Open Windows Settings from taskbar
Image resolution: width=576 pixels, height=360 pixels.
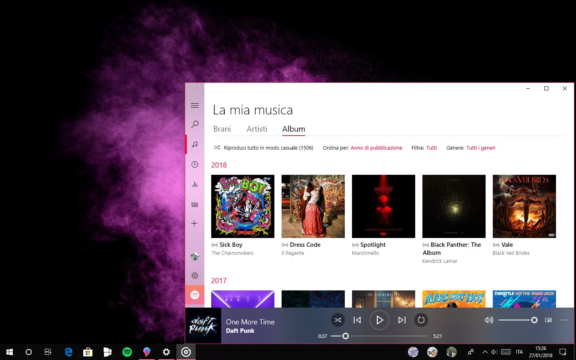click(x=166, y=352)
